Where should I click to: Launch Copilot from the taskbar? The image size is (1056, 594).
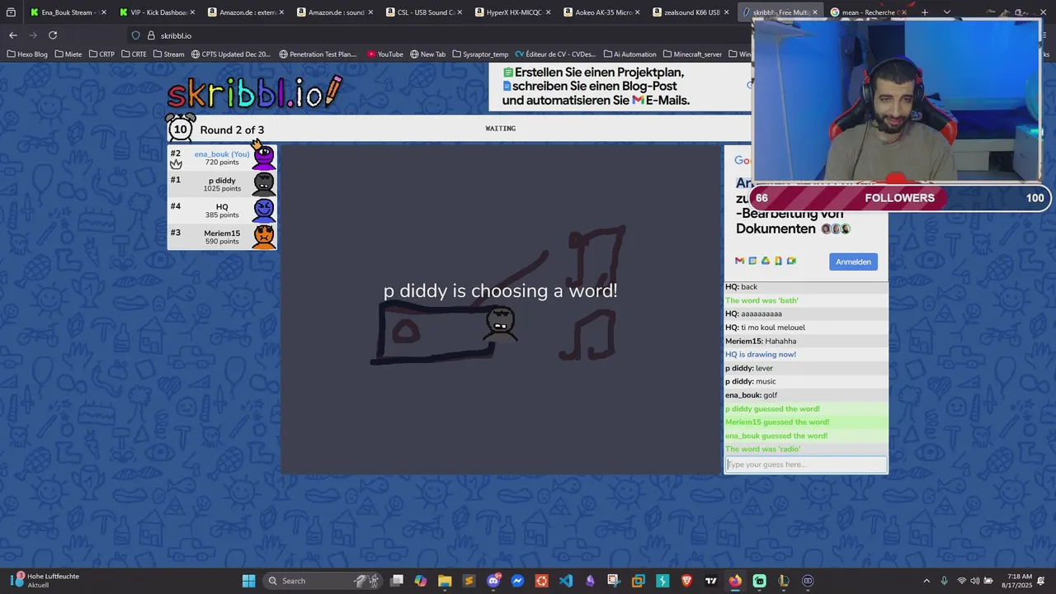[x=421, y=581]
